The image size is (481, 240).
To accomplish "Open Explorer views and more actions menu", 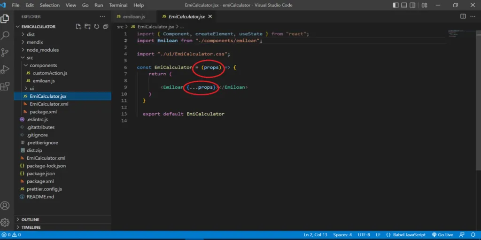I will click(x=102, y=16).
